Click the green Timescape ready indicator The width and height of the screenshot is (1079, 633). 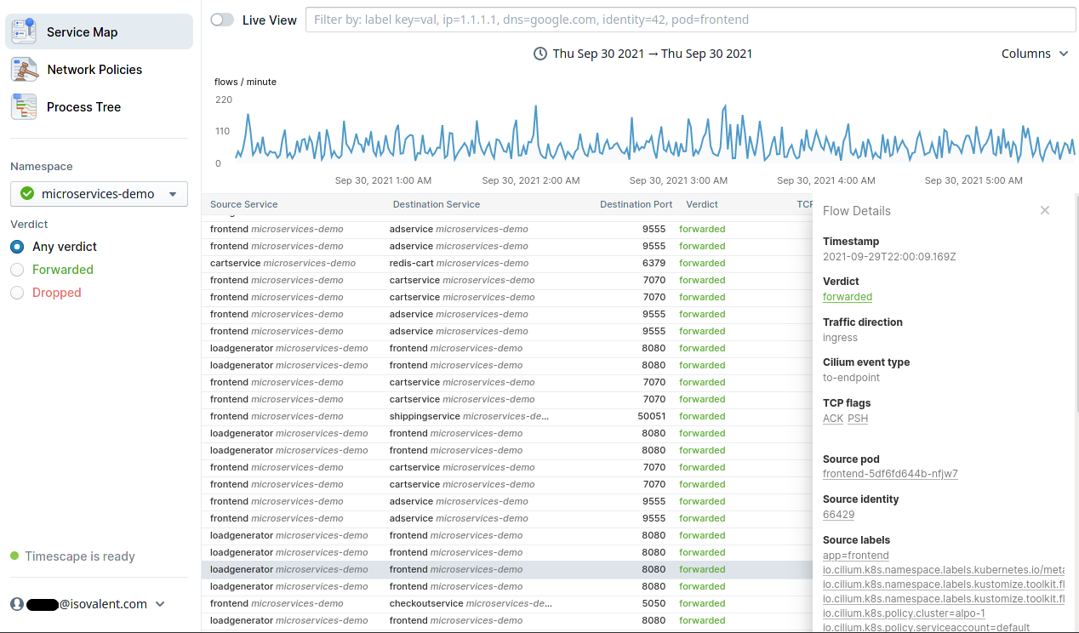coord(14,556)
